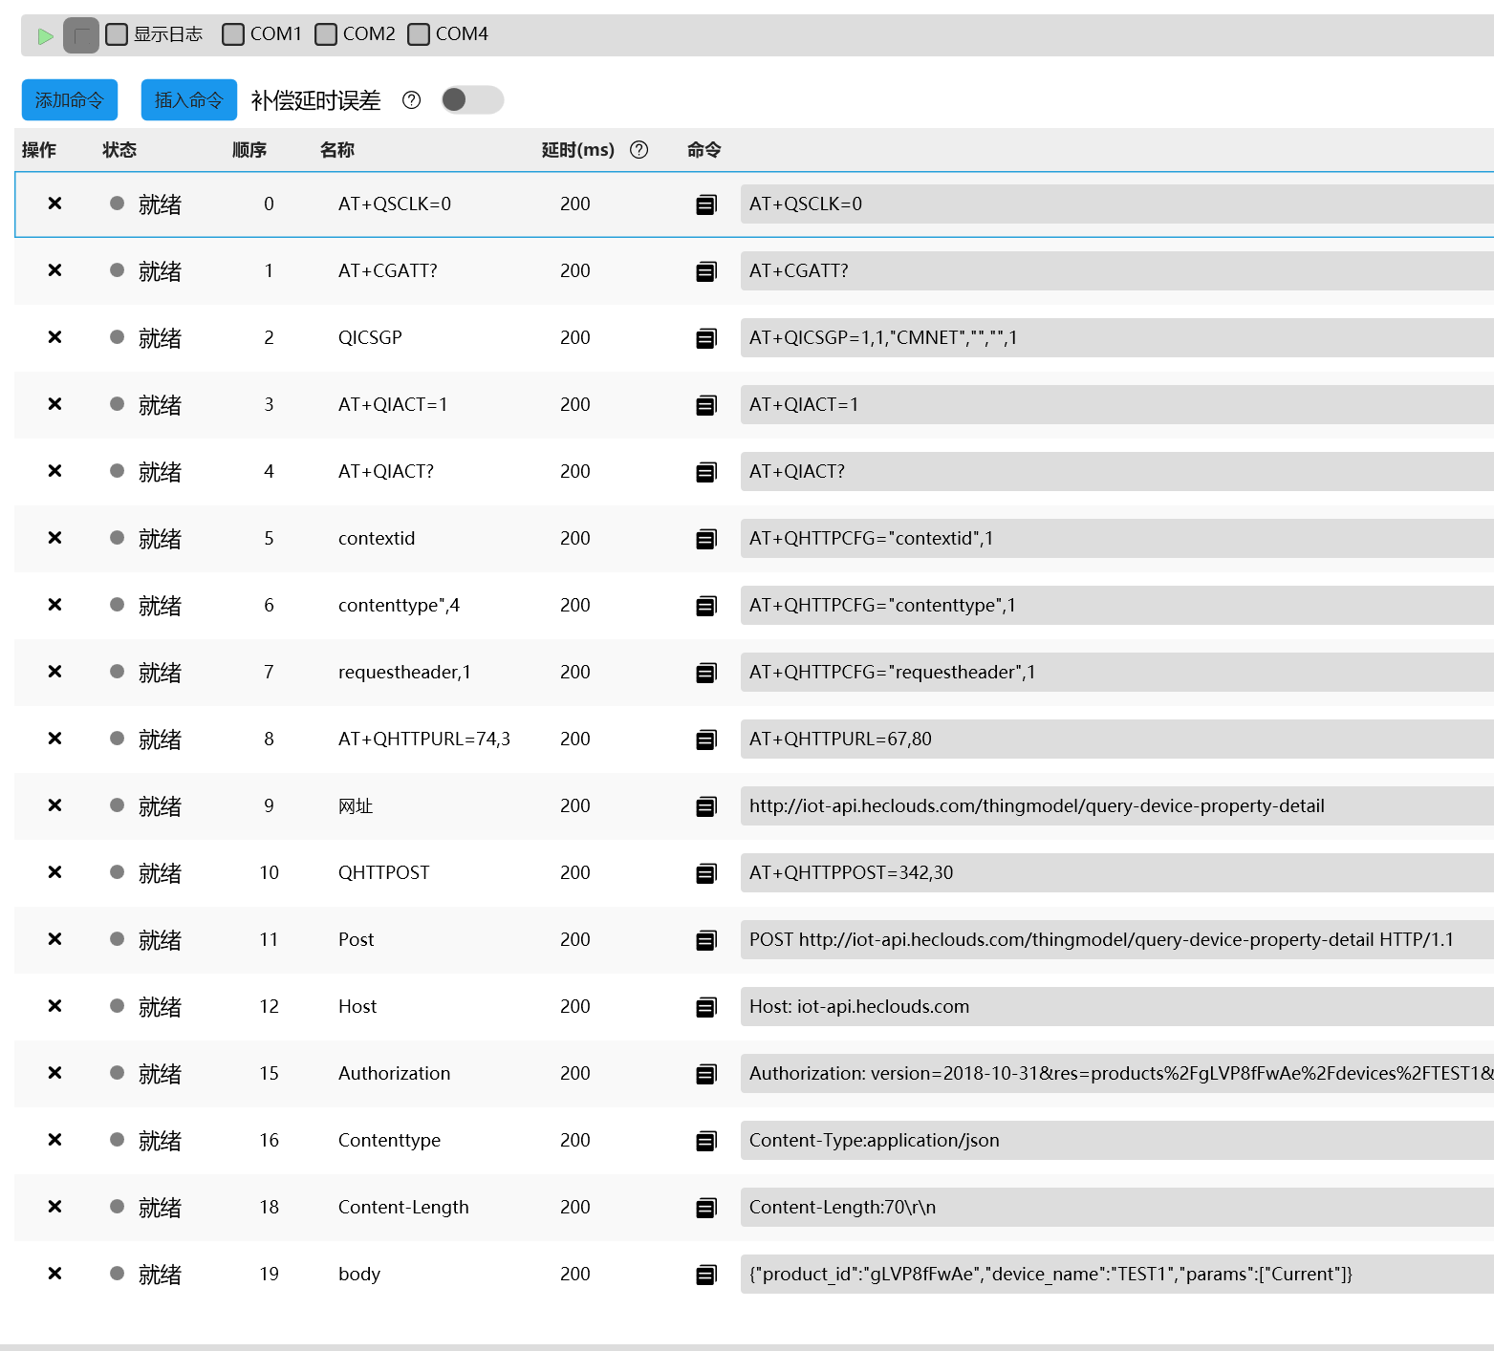Copy command icon for AT+CGATT? row

tap(706, 271)
